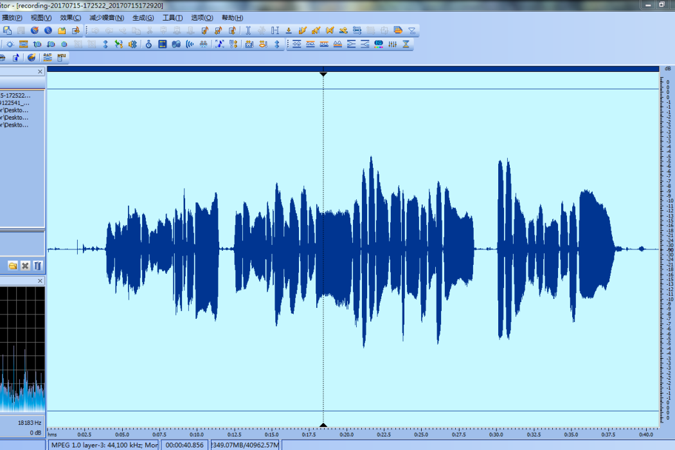Select the I-beam selection tool icon
The image size is (675, 450).
[x=248, y=30]
